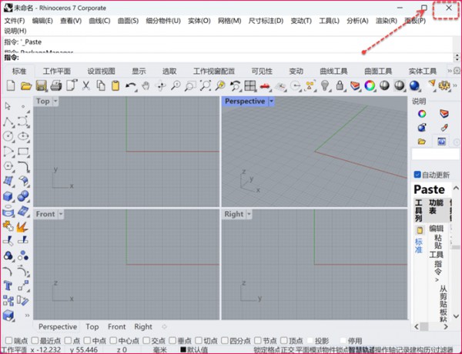Switch to the 工作平面 toolbar tab
Image resolution: width=462 pixels, height=354 pixels.
(x=57, y=71)
